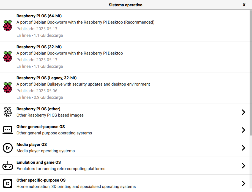Click the Other specific-purpose OS square icon
The width and height of the screenshot is (252, 192).
click(8, 183)
